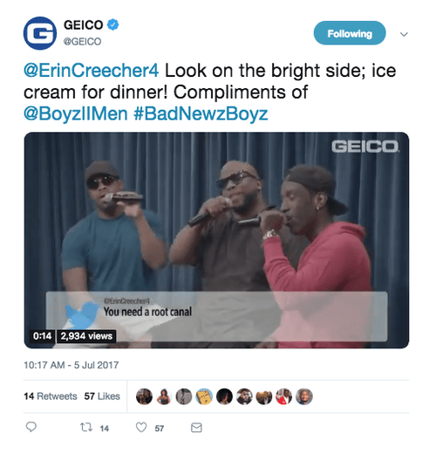
Task: Like the tweet with the heart icon
Action: tap(141, 427)
